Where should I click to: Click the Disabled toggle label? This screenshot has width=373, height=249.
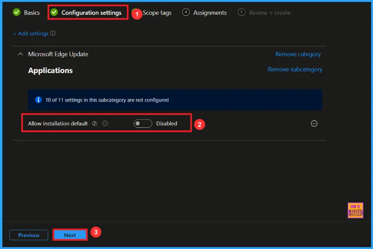[166, 123]
